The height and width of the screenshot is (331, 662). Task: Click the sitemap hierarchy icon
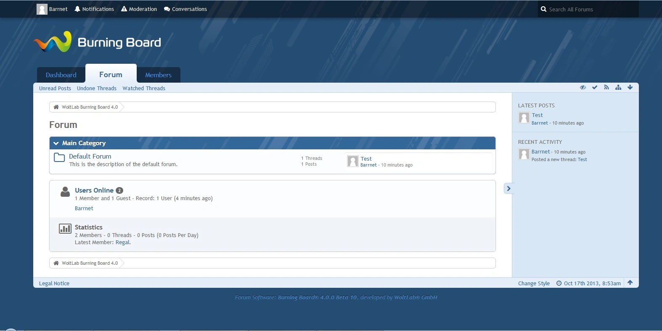point(618,87)
